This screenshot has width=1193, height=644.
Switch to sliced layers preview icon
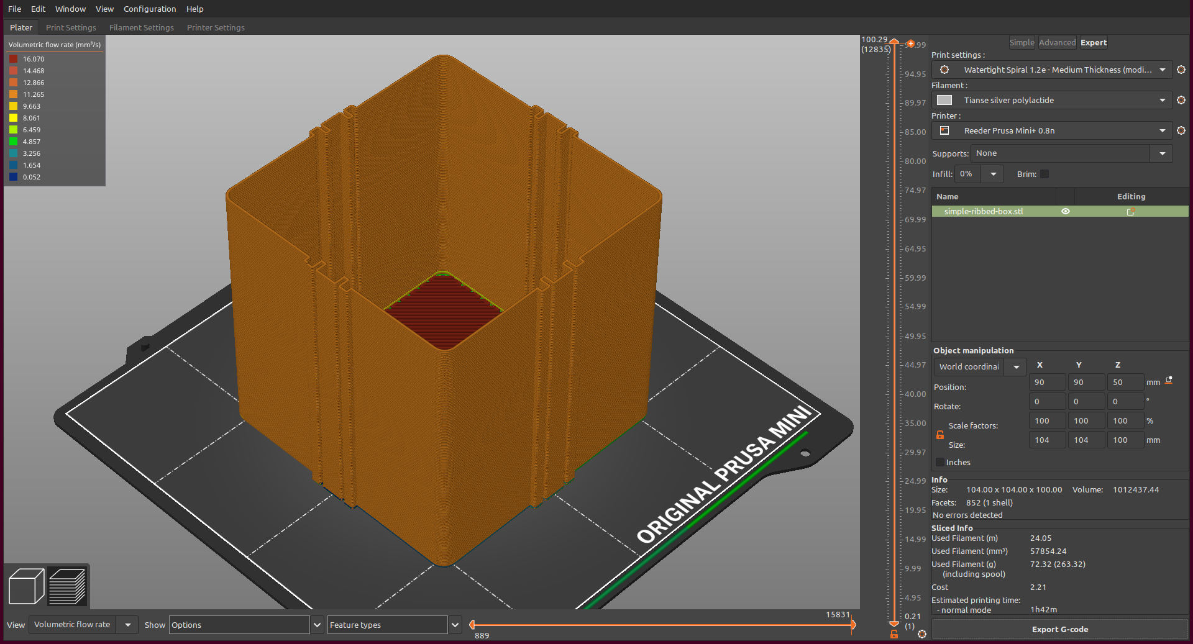67,586
